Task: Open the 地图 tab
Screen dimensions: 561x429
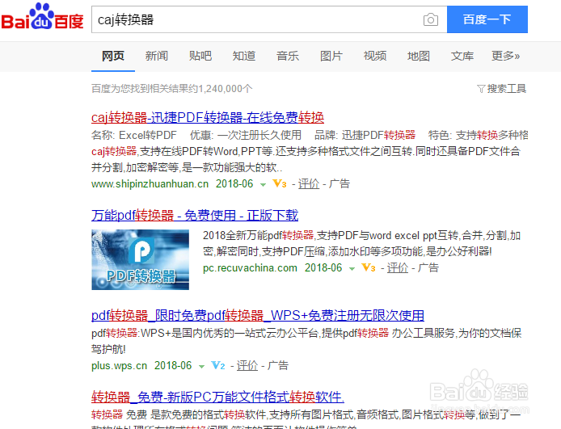Action: click(x=419, y=56)
